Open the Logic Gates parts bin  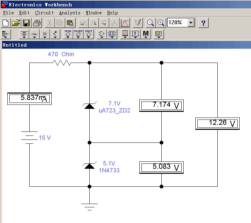point(101,34)
